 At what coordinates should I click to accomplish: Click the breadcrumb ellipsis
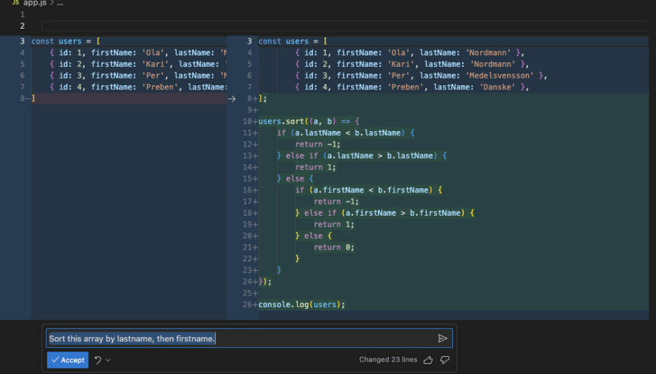pyautogui.click(x=60, y=3)
